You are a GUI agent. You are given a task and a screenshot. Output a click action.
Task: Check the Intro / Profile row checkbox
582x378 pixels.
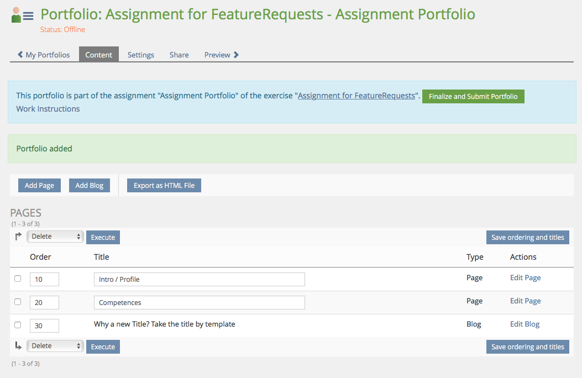pyautogui.click(x=18, y=279)
